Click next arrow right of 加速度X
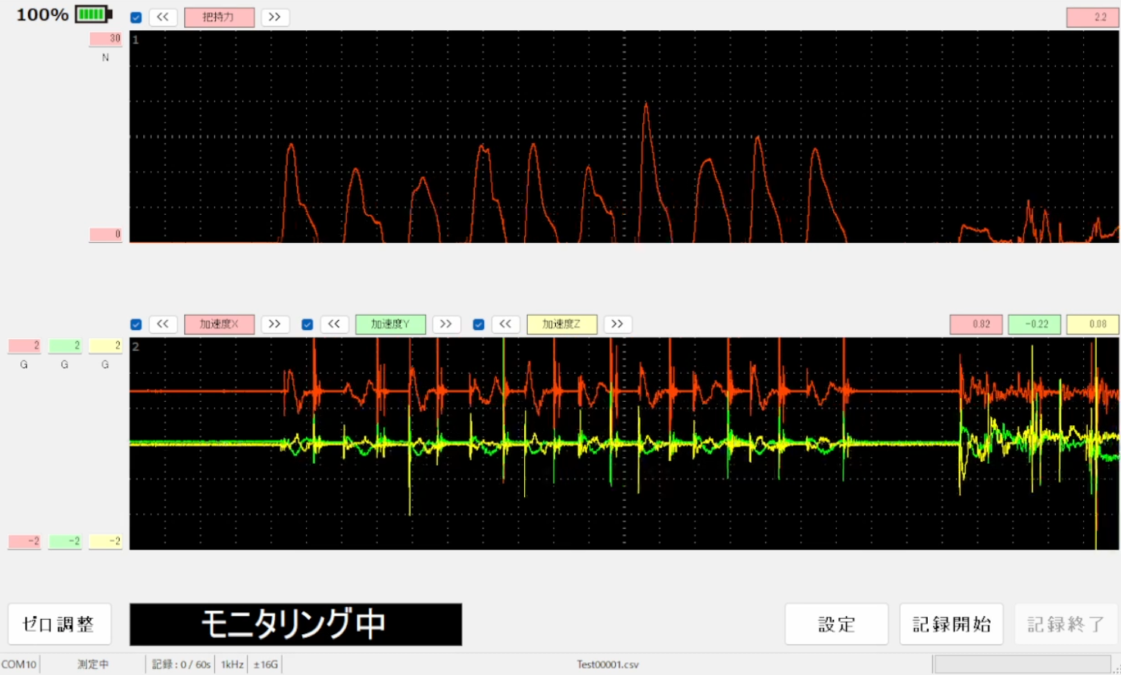The height and width of the screenshot is (675, 1121). pos(275,324)
